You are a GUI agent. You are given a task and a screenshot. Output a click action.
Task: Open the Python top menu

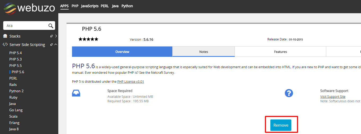point(127,6)
